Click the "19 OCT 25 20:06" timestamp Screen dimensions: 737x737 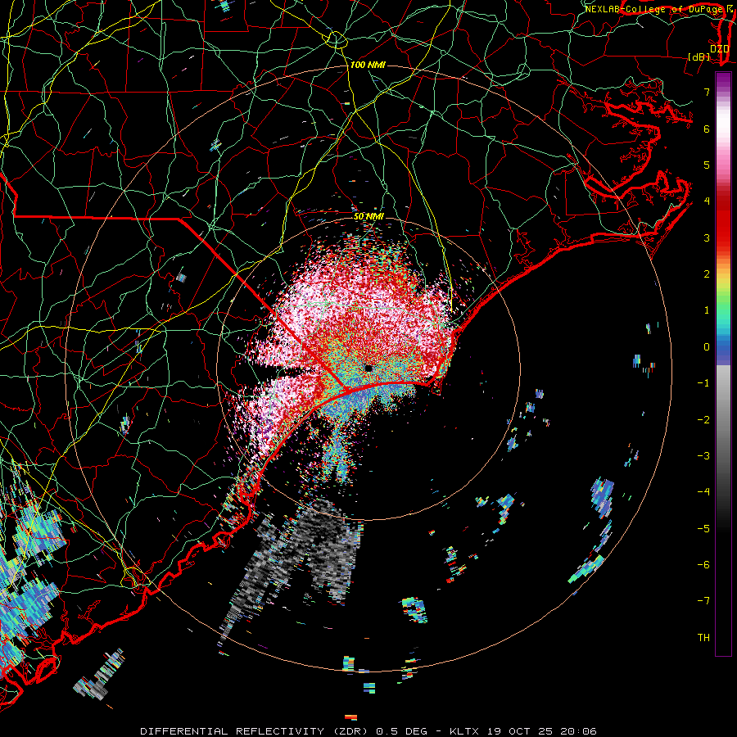540,731
